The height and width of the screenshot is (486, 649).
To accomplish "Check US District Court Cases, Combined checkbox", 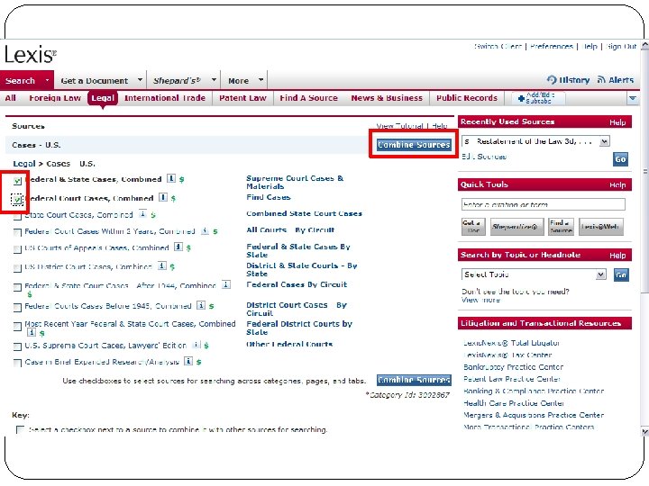I will (17, 268).
